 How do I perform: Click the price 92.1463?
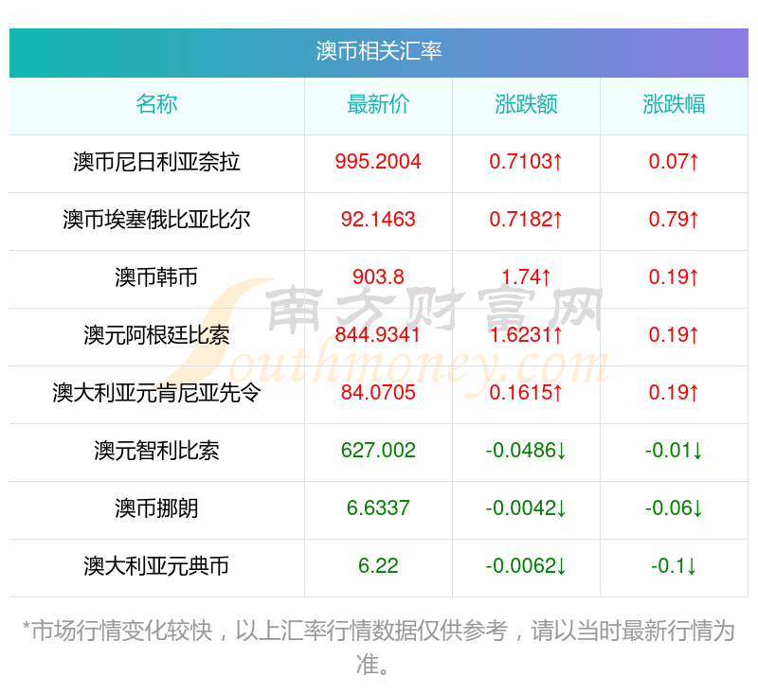[x=378, y=220]
